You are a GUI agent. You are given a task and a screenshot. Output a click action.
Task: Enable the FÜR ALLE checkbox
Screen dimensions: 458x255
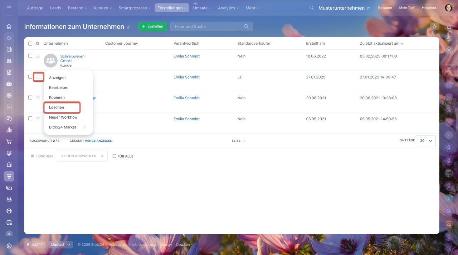(x=114, y=156)
